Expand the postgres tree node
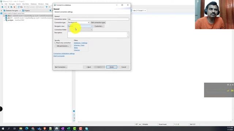Viewport: 234px width, 131px height. (4, 20)
